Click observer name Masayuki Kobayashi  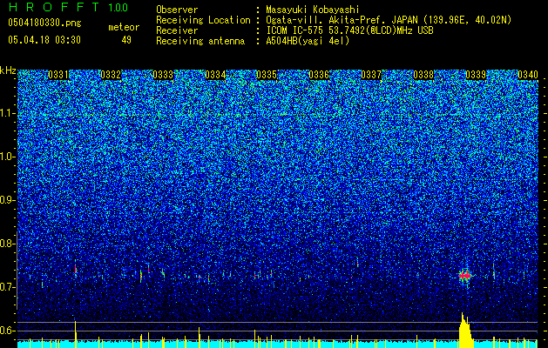coord(312,10)
